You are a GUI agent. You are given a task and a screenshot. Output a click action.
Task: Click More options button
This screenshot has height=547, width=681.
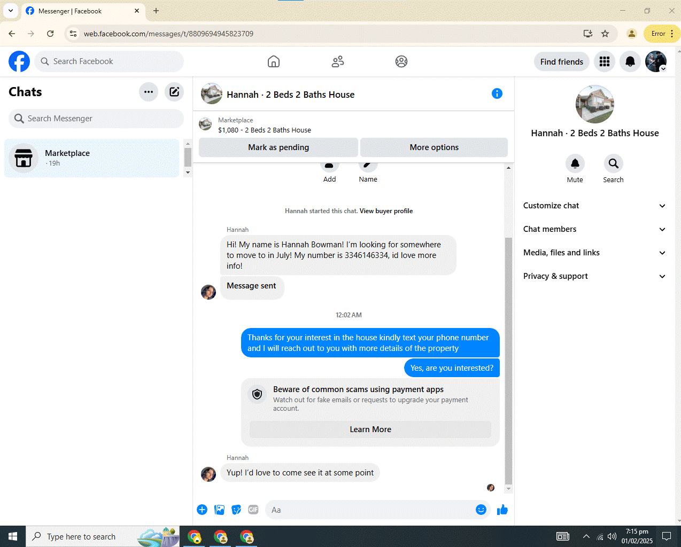tap(434, 147)
